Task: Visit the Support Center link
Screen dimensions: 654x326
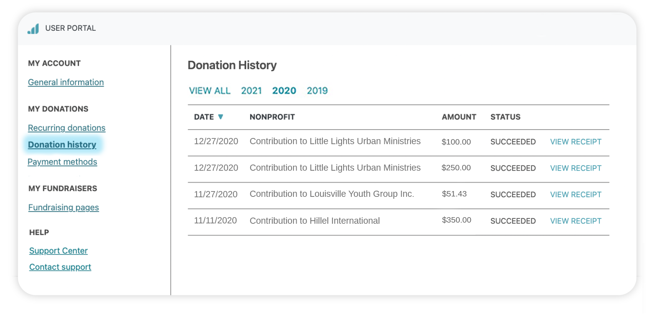Action: click(x=58, y=251)
